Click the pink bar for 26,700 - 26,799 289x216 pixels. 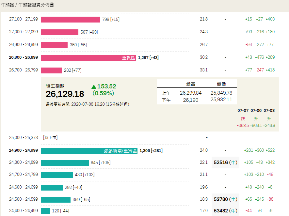52,70
